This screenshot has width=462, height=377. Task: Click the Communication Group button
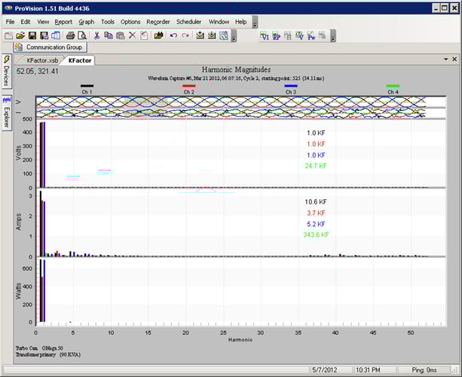[50, 48]
